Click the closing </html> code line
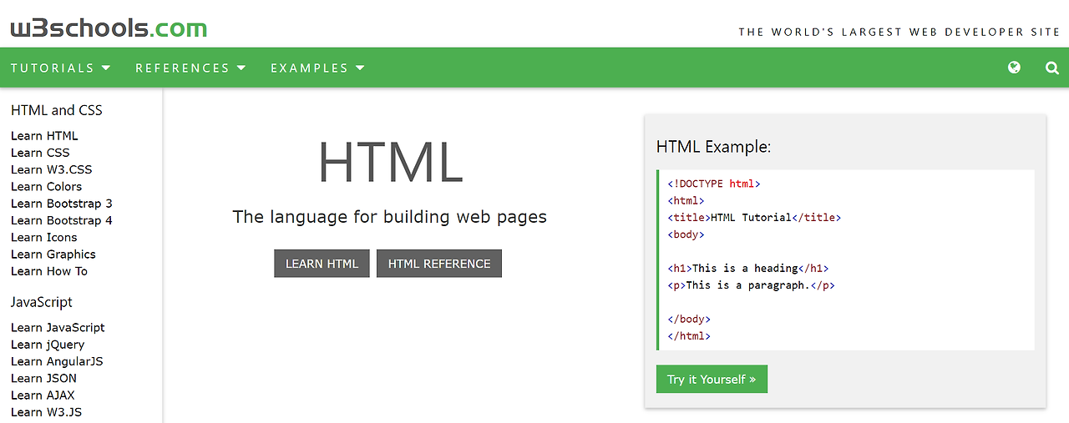Image resolution: width=1069 pixels, height=423 pixels. (689, 336)
